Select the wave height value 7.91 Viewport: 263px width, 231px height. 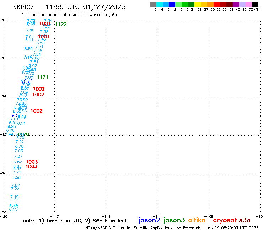coord(29,37)
